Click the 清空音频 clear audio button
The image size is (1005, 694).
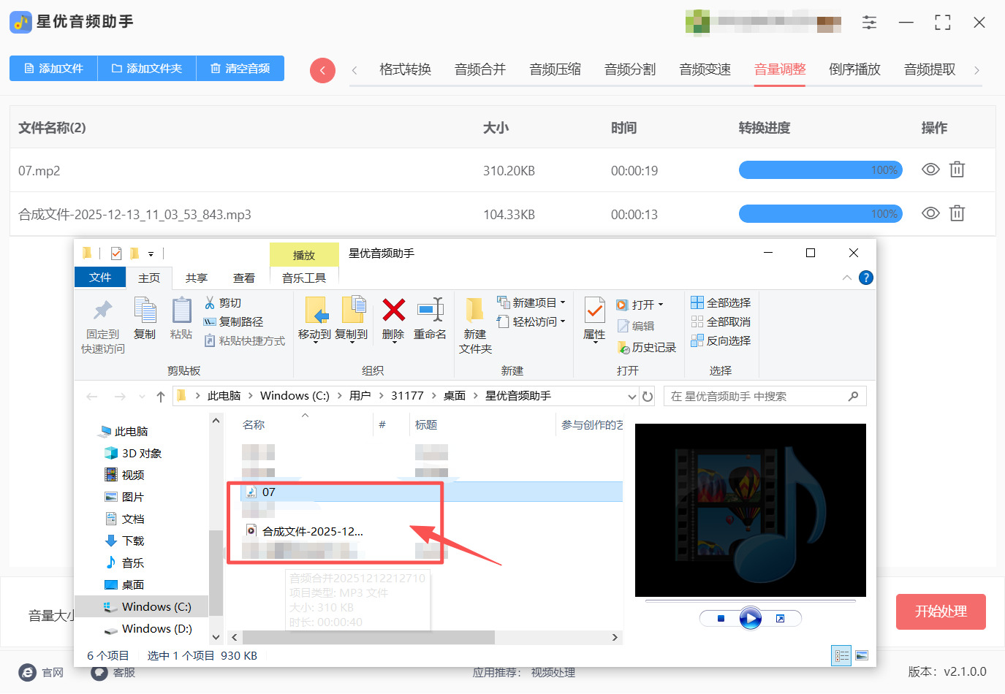pyautogui.click(x=240, y=68)
